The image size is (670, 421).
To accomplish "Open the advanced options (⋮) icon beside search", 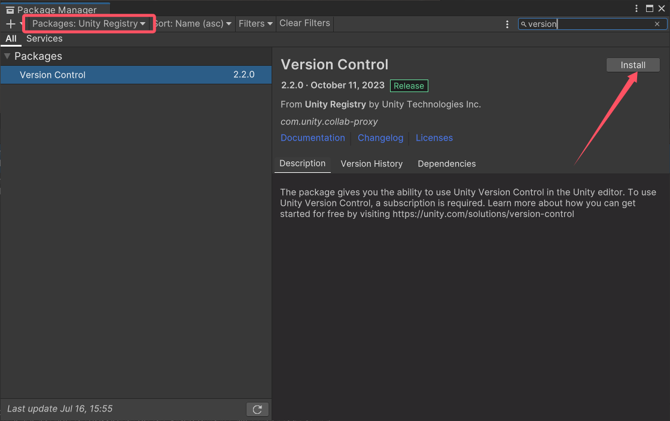I will click(x=508, y=23).
